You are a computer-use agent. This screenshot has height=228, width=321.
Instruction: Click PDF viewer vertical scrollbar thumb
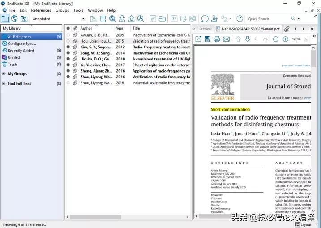pyautogui.click(x=313, y=58)
